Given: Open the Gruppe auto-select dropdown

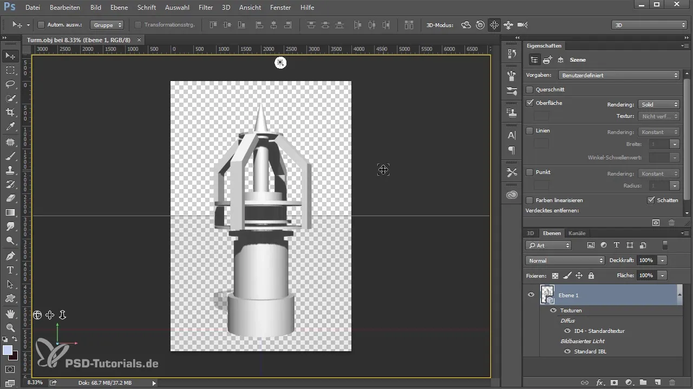Looking at the screenshot, I should [107, 25].
